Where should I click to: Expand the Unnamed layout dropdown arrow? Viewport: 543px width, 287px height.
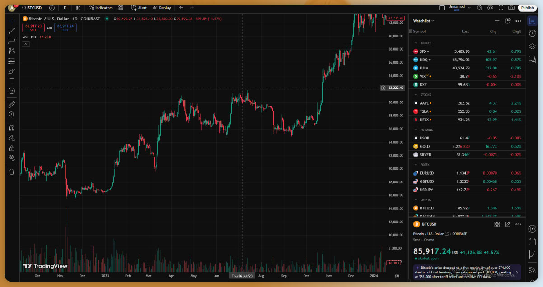(470, 8)
